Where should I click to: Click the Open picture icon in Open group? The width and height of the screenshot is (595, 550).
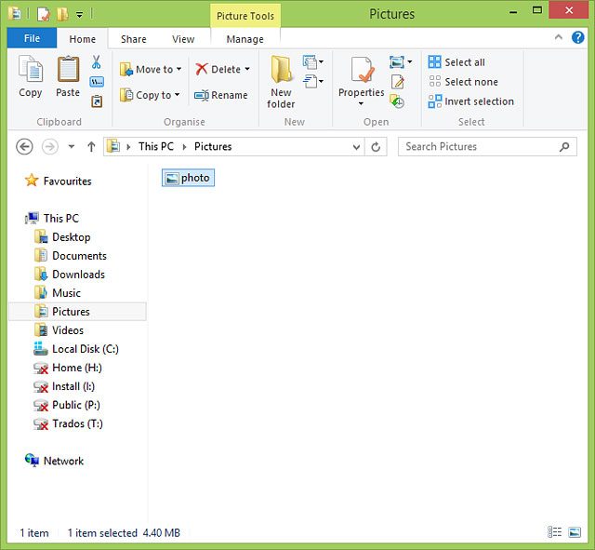(x=397, y=62)
